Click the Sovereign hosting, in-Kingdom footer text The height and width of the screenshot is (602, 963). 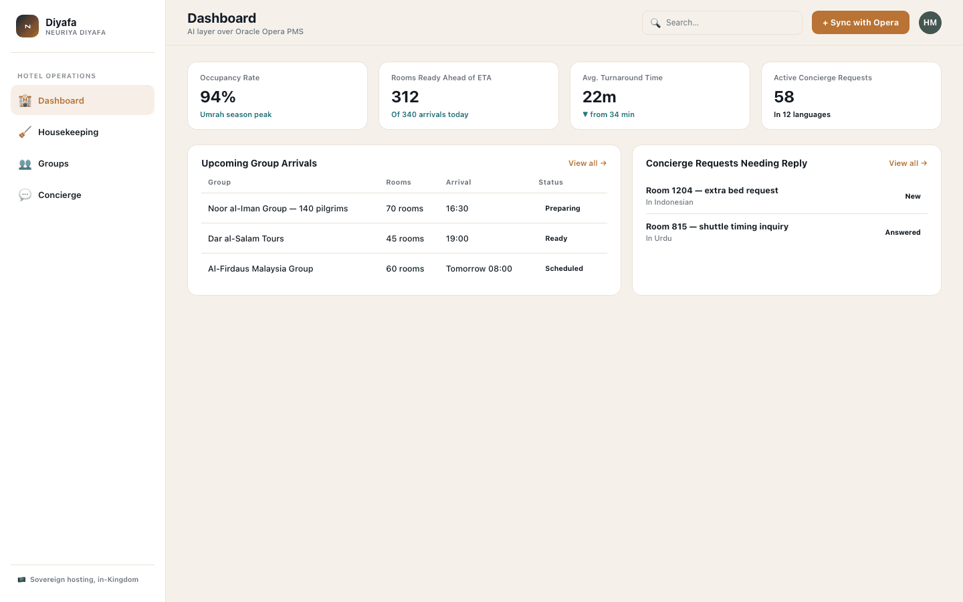point(84,580)
